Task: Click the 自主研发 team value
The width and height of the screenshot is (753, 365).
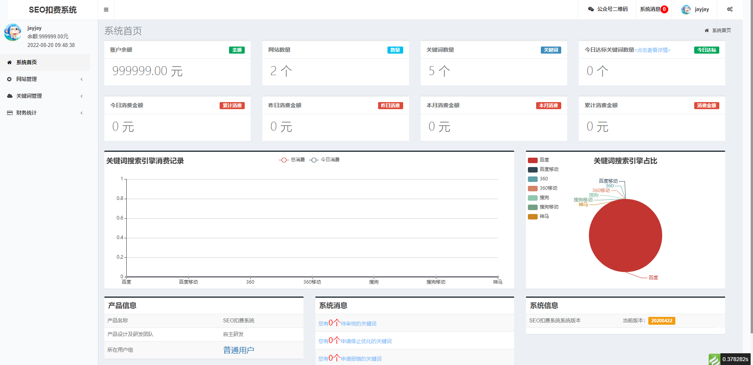Action: pyautogui.click(x=233, y=334)
